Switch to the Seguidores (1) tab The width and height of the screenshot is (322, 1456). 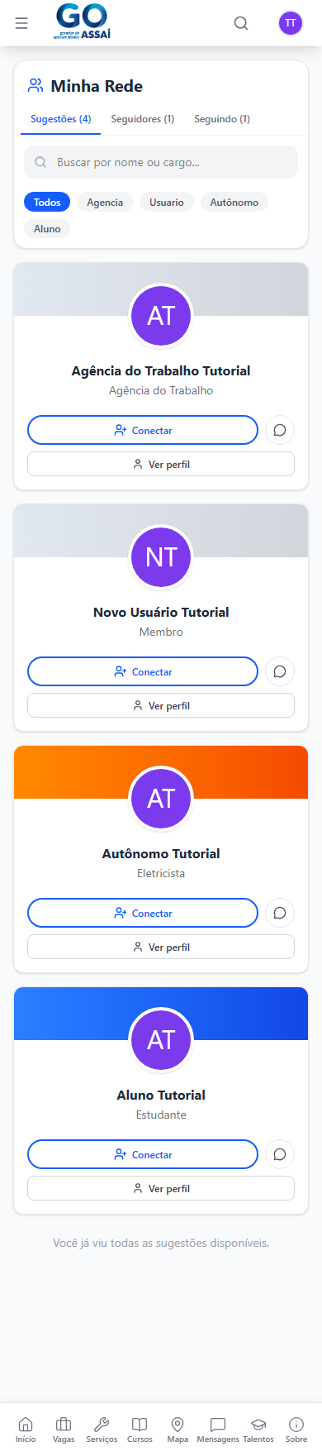(x=143, y=119)
